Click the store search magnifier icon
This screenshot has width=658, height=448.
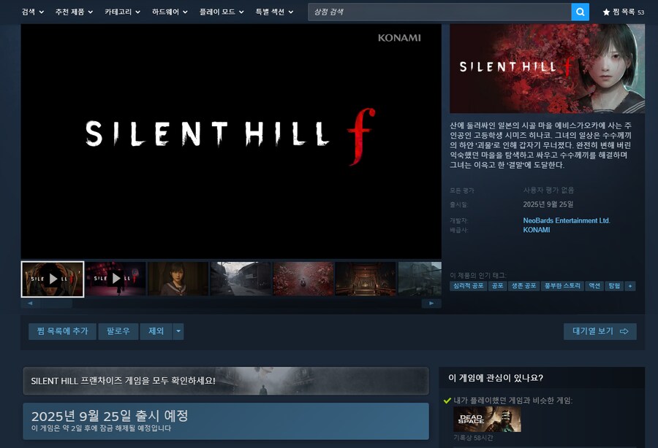pyautogui.click(x=580, y=12)
